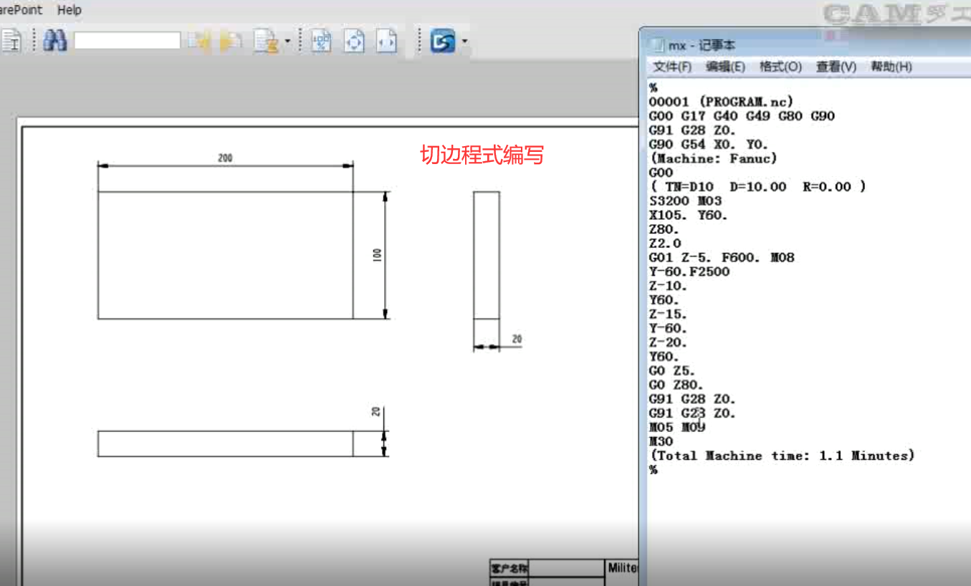Open the 格式(O) menu in Notepad
Screen dimensions: 971x586
(x=780, y=67)
